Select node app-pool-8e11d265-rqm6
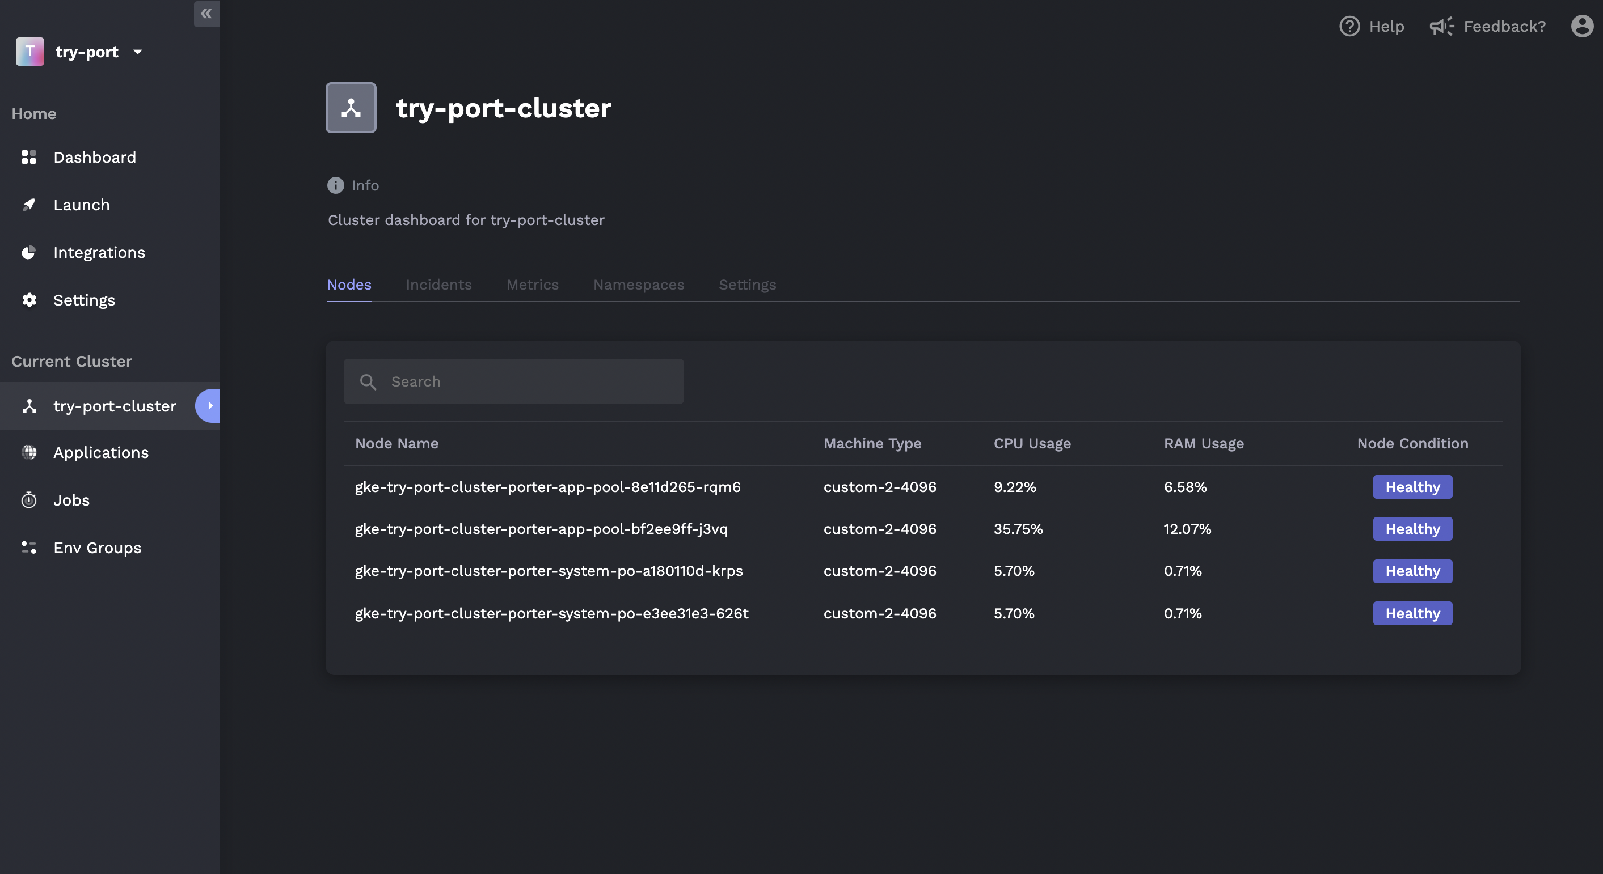This screenshot has width=1603, height=874. (x=547, y=487)
